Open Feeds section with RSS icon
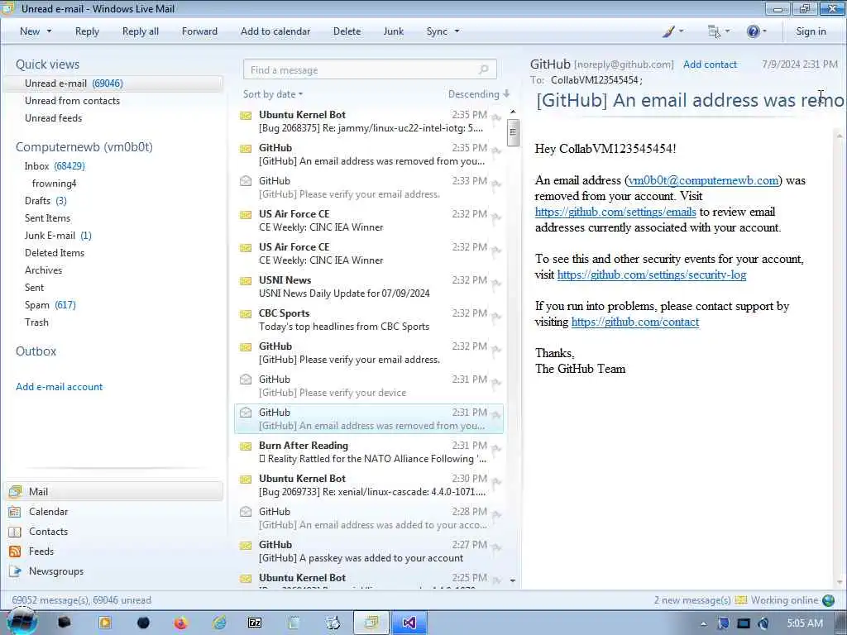This screenshot has height=635, width=847. point(15,551)
